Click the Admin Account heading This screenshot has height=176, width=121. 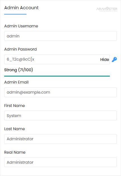(x=21, y=8)
